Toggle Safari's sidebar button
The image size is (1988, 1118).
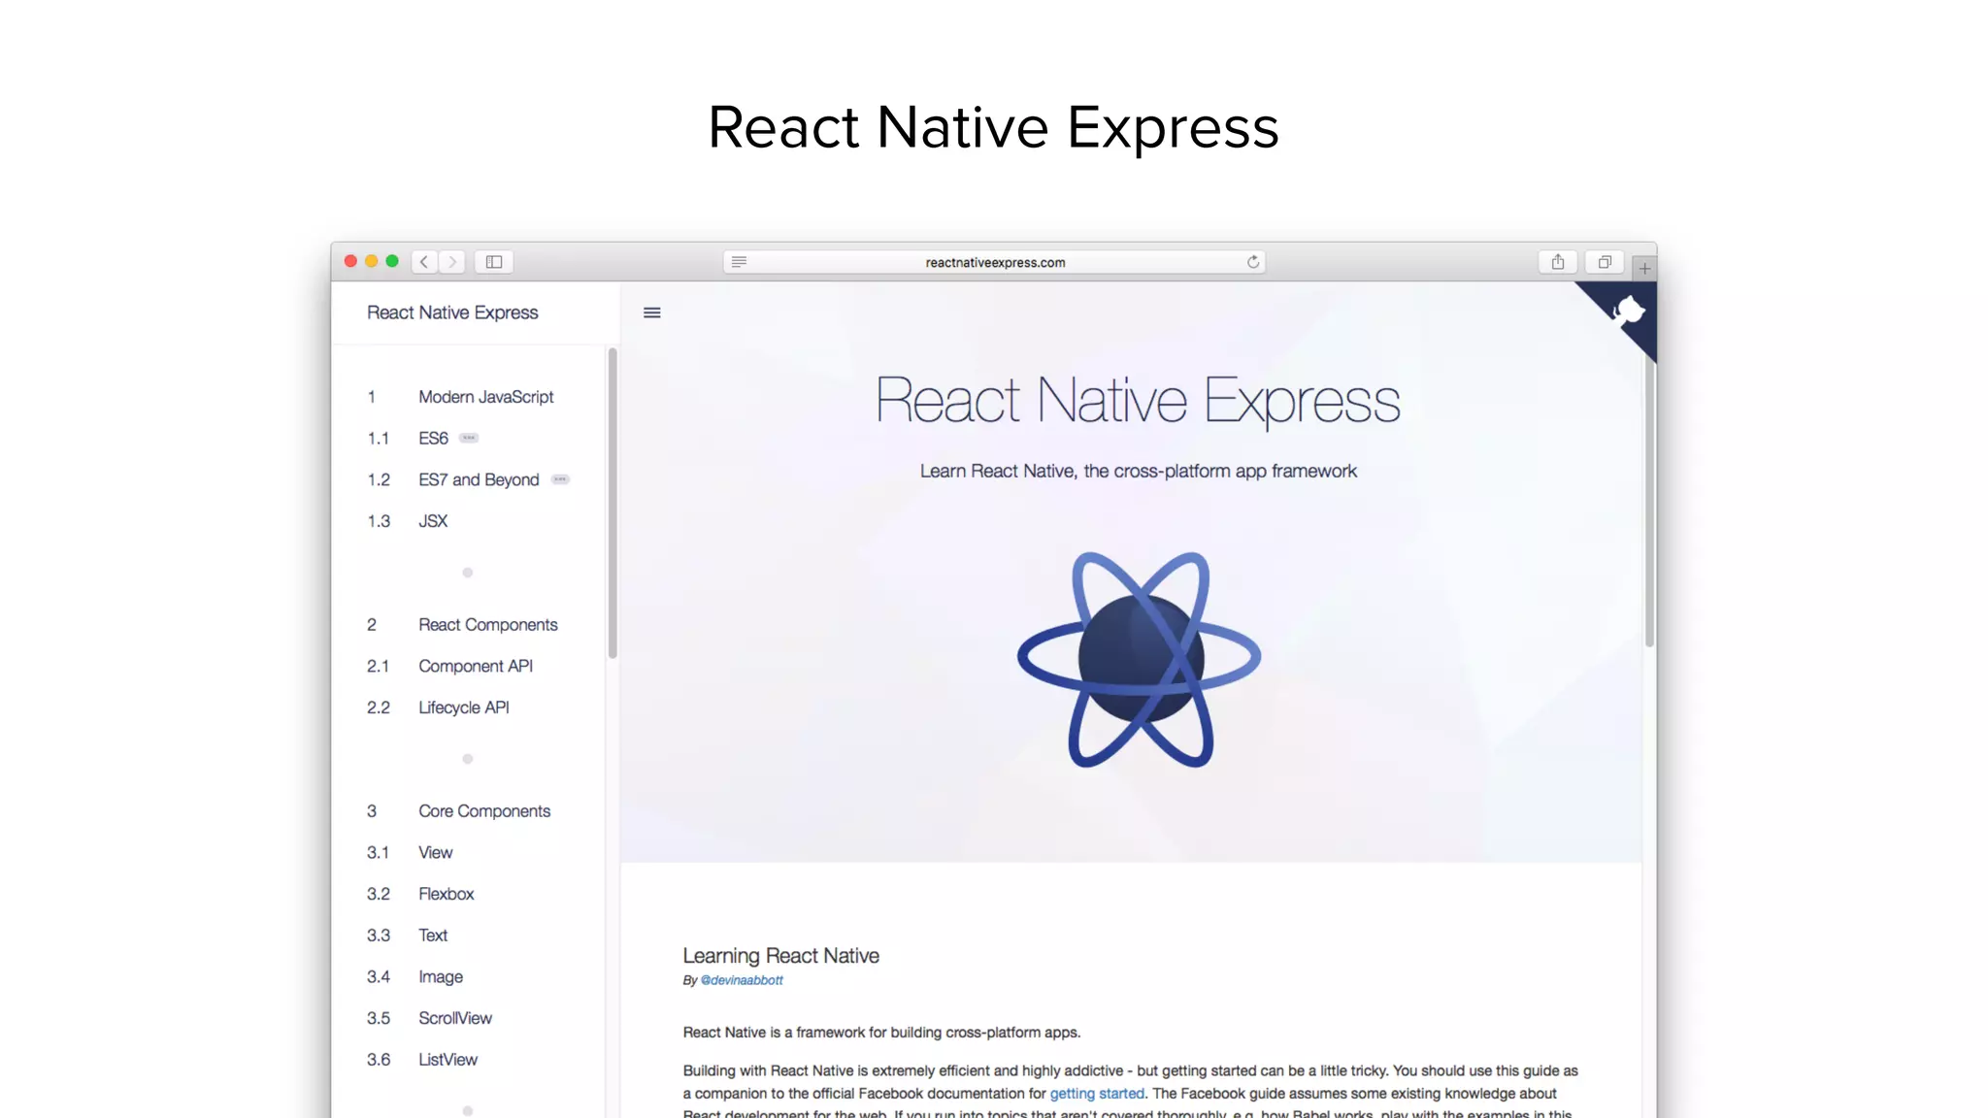click(x=494, y=262)
